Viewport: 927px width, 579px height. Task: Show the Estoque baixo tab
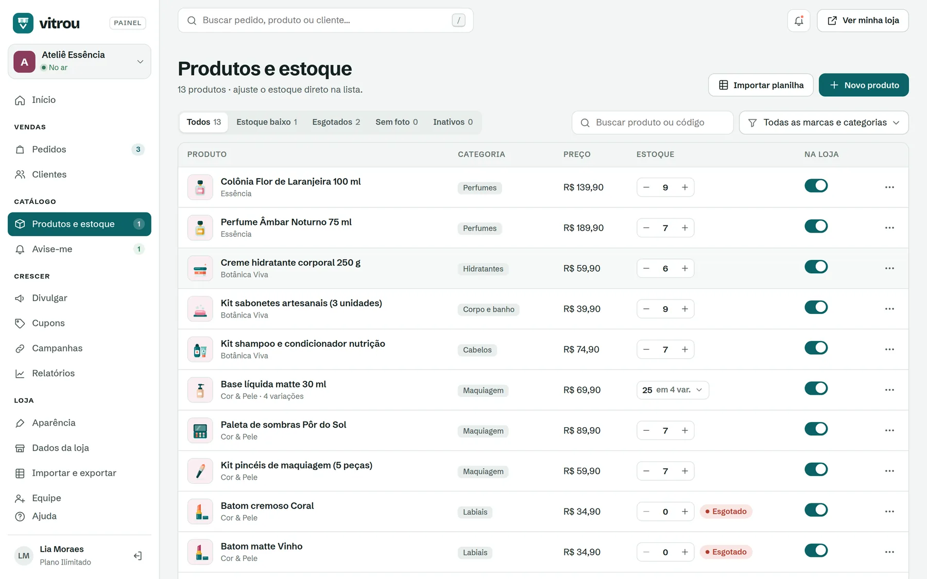pyautogui.click(x=267, y=122)
